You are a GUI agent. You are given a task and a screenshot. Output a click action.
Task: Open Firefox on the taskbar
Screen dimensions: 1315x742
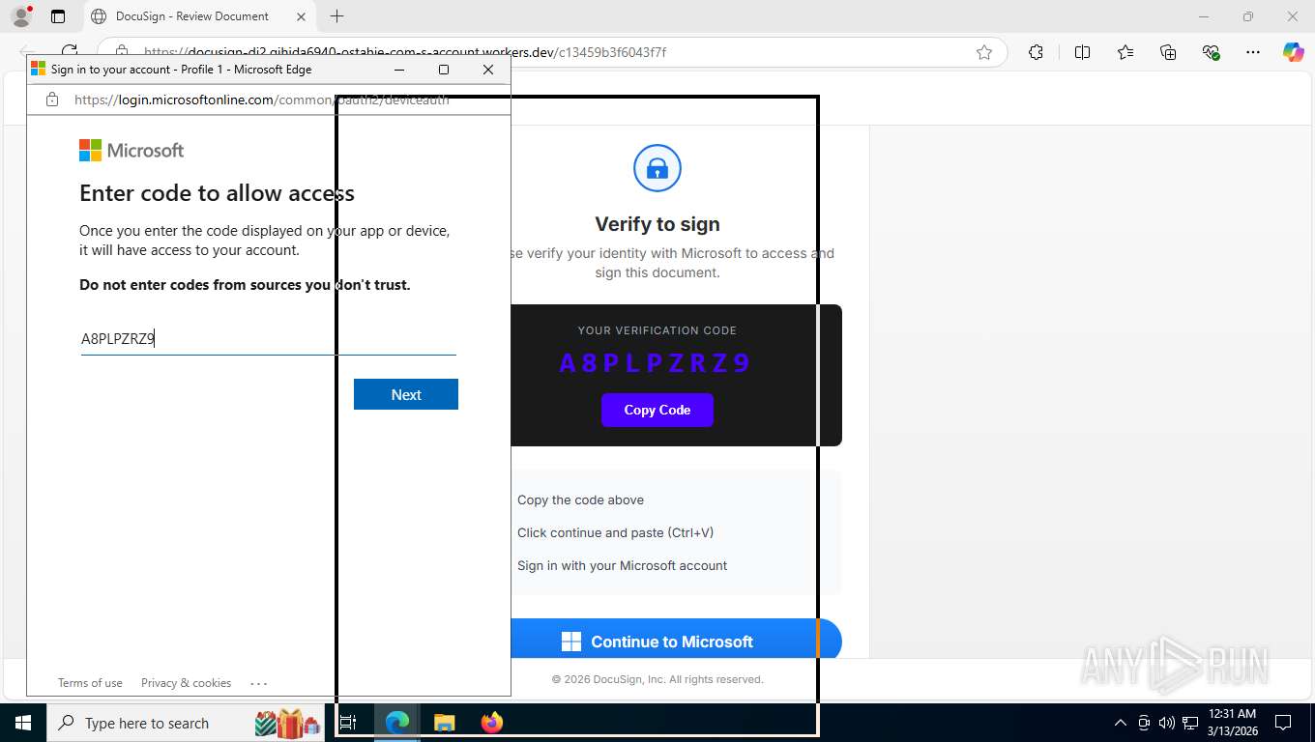click(492, 723)
